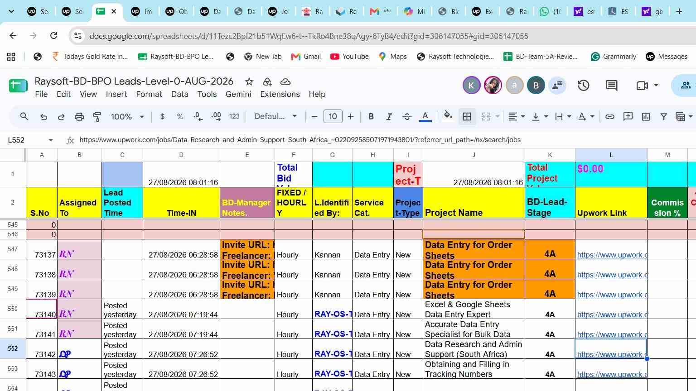This screenshot has width=696, height=391.
Task: Expand the name box dropdown arrow
Action: point(51,140)
